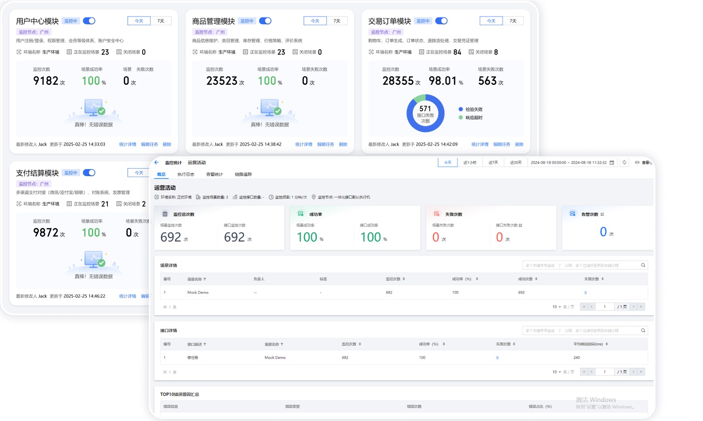Go to next page in 场景详情 pager
The width and height of the screenshot is (703, 421).
[634, 307]
